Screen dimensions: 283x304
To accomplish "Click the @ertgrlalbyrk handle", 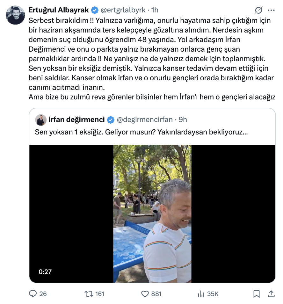I will pos(123,10).
